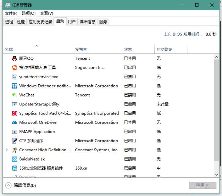Click the BaiduNetdisk icon
This screenshot has width=222, height=196.
(15, 159)
